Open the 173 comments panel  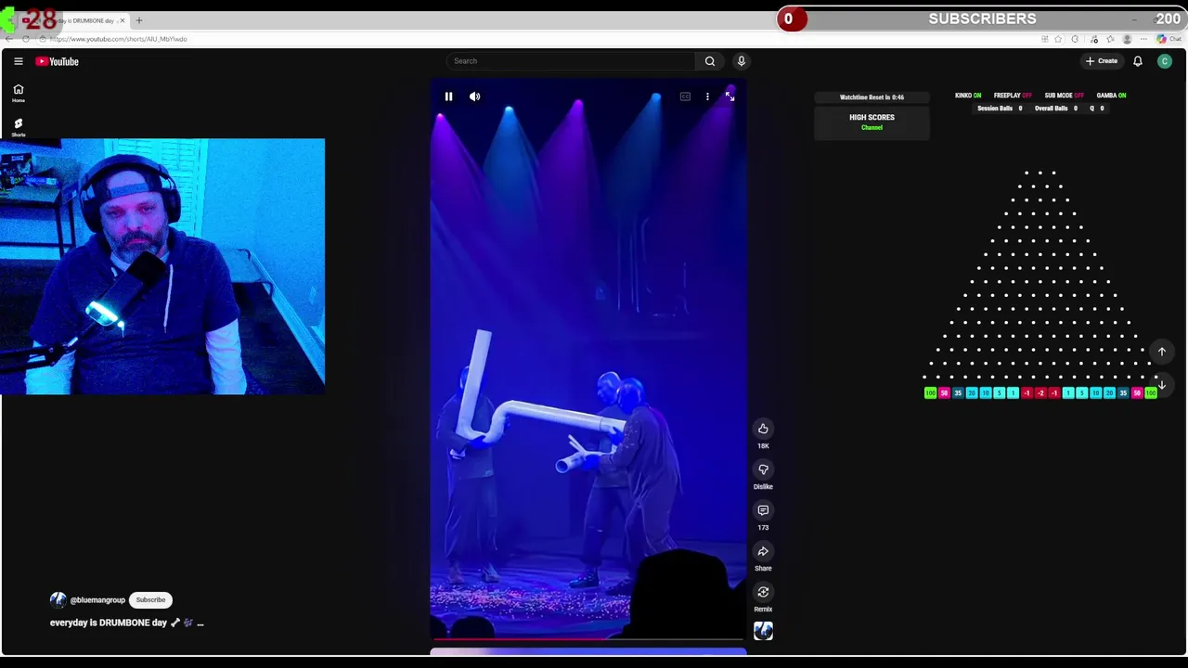[x=763, y=510]
